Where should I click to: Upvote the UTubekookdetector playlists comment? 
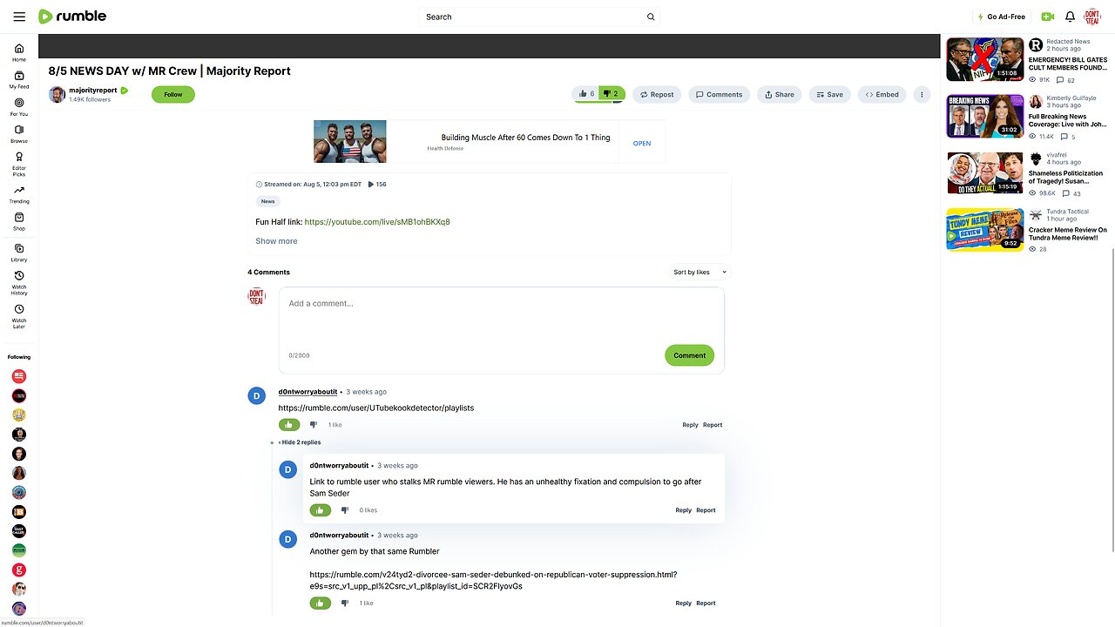click(289, 425)
